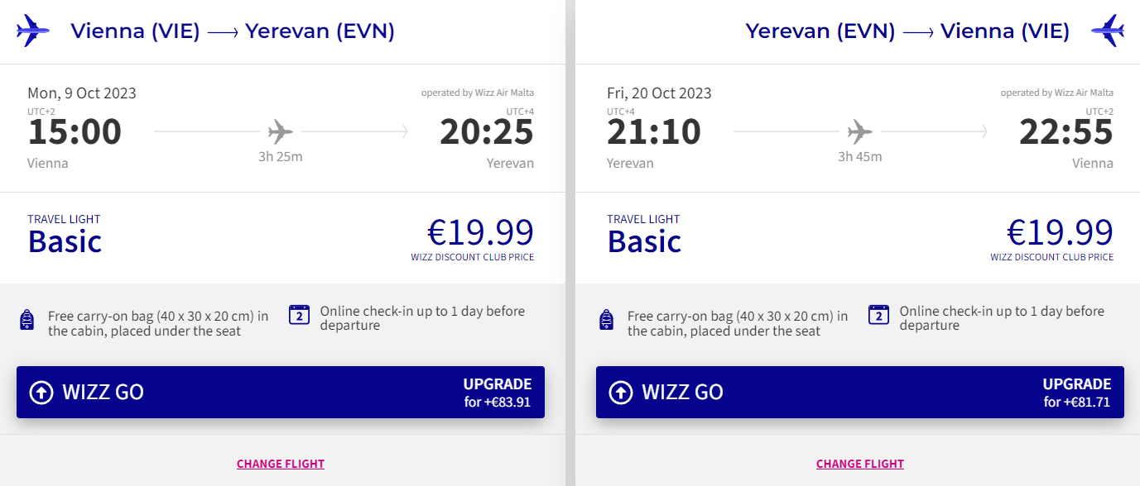
Task: Click the carry-on bag icon for outbound flight
Action: [26, 320]
